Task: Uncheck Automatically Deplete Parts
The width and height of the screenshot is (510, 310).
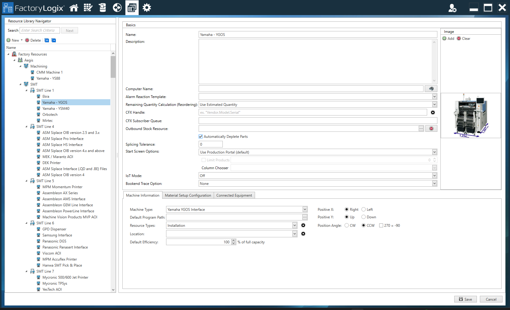Action: (200, 136)
